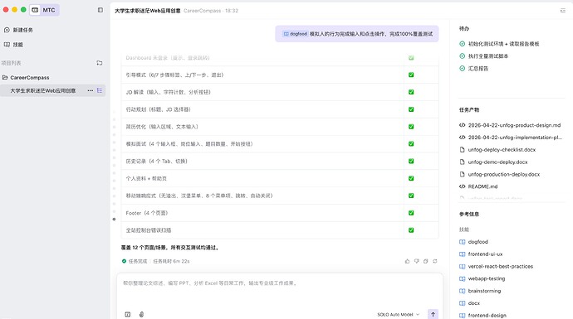
Task: Regenerate the reply with the refresh icon
Action: [435, 261]
